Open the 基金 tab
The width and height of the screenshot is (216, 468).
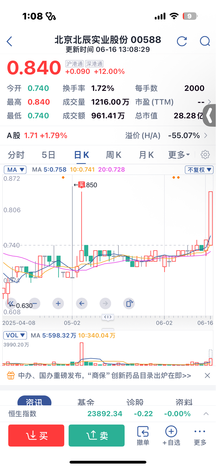[x=86, y=402]
